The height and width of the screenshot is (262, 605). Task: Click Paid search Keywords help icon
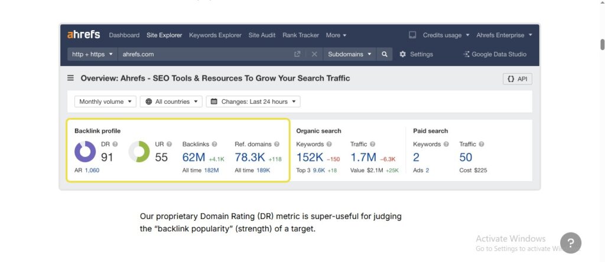[x=446, y=144]
